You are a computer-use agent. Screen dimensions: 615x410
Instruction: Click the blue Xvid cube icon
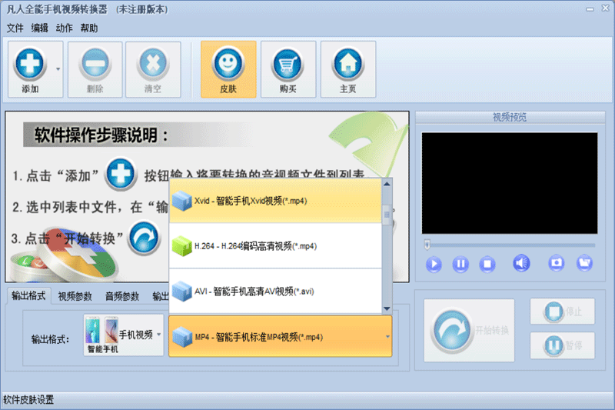point(181,201)
